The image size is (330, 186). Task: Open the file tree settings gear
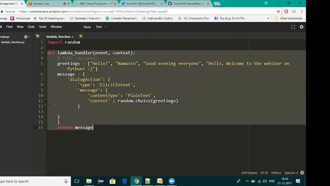tap(26, 37)
